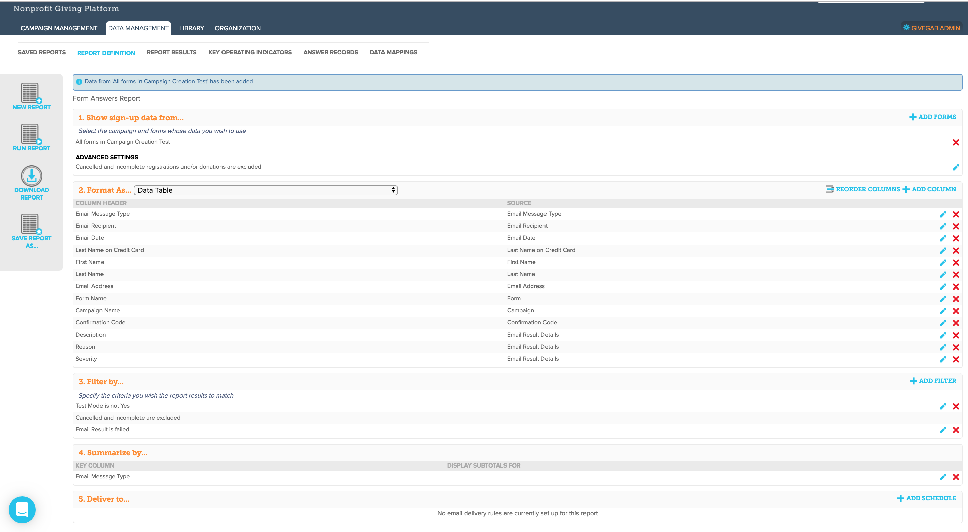Click the 'Cancelled and incomplete are excluded' filter text
The image size is (968, 532).
[128, 418]
